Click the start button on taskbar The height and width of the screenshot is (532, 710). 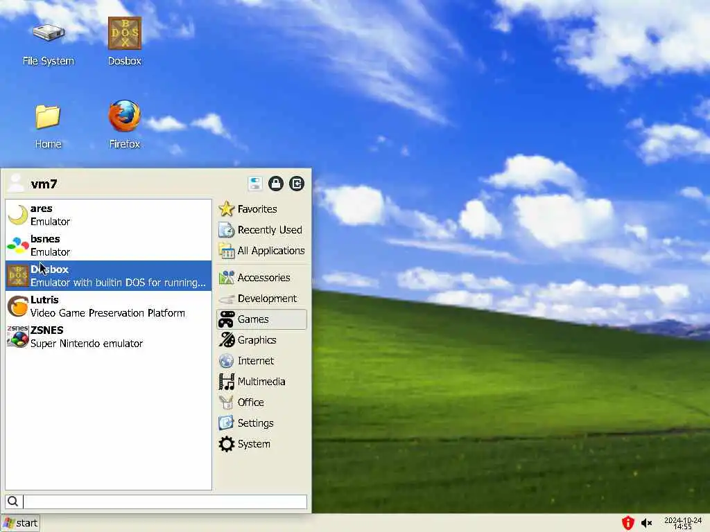tap(20, 524)
